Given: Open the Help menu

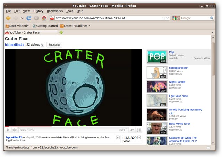Looking at the screenshot, I should click(80, 11).
